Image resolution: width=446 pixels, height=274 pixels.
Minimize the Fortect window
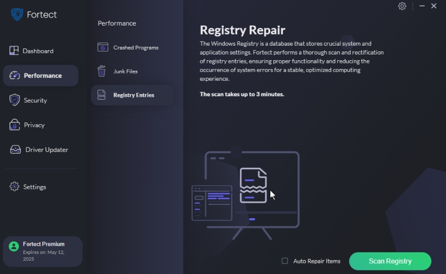[x=422, y=6]
